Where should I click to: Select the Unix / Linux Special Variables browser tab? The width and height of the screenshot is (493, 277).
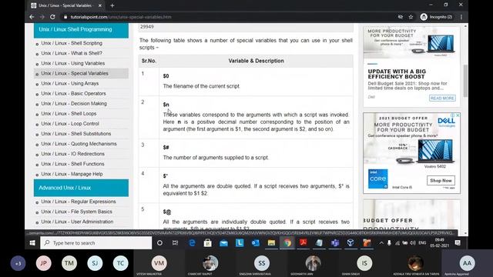66,5
